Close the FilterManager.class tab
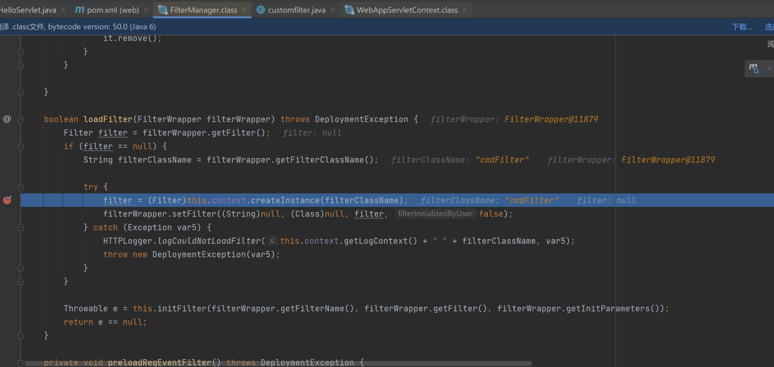This screenshot has width=774, height=367. click(x=244, y=10)
